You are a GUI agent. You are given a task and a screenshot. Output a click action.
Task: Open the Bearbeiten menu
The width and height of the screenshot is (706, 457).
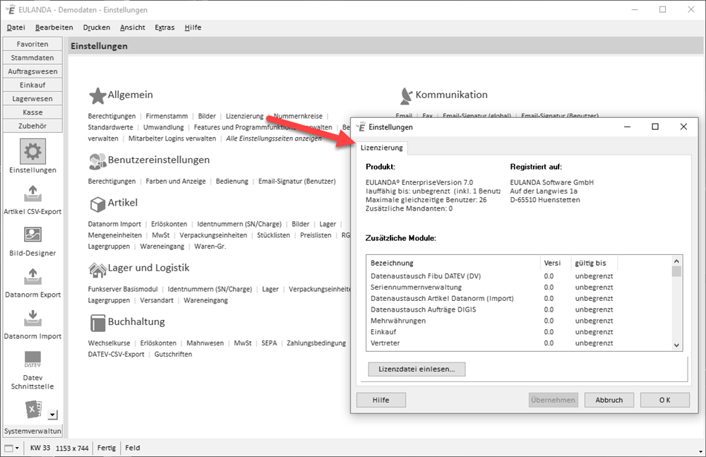[x=54, y=28]
